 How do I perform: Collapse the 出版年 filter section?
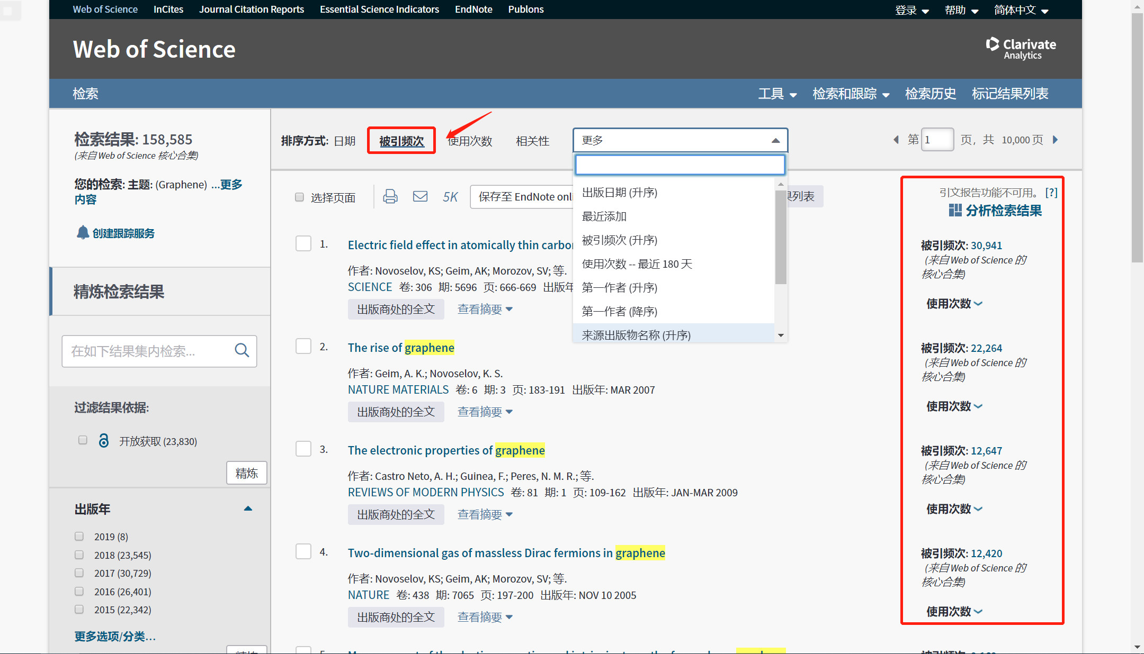248,508
